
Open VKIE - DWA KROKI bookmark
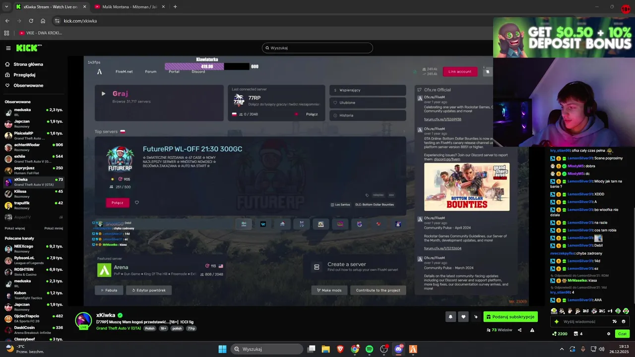(x=41, y=33)
